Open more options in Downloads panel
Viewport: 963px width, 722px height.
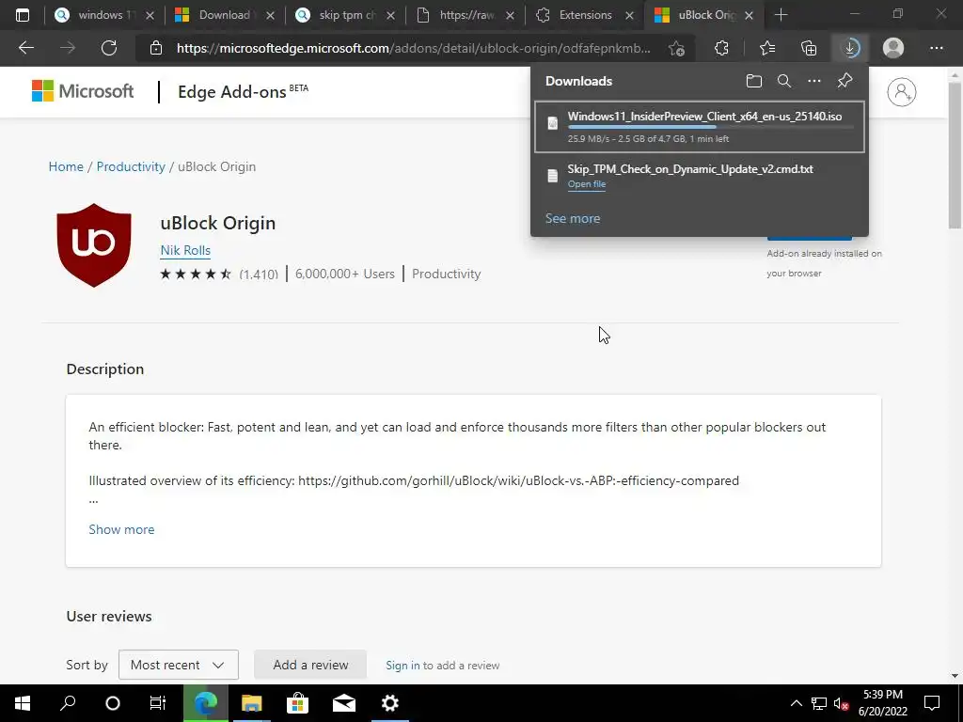click(814, 81)
